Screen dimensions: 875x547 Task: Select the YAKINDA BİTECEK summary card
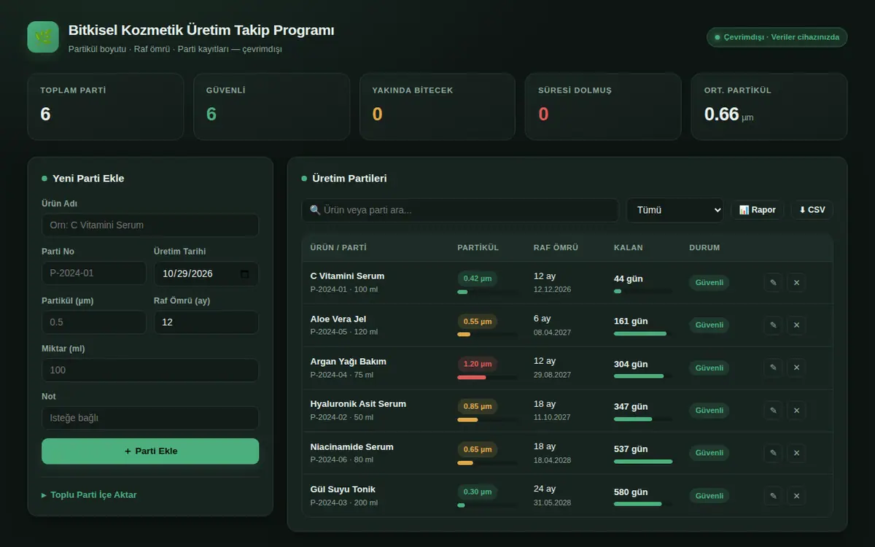coord(437,106)
